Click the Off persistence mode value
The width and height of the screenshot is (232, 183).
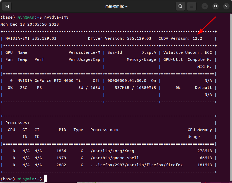click(x=96, y=81)
